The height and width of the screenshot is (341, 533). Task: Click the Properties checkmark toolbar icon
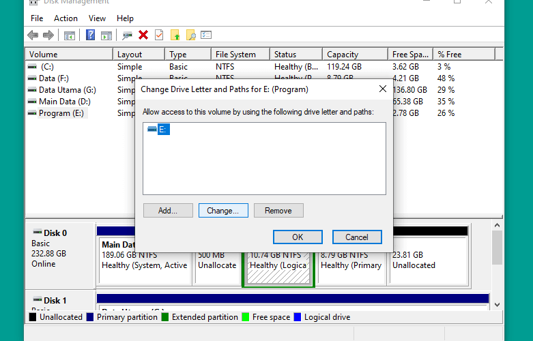tap(159, 35)
